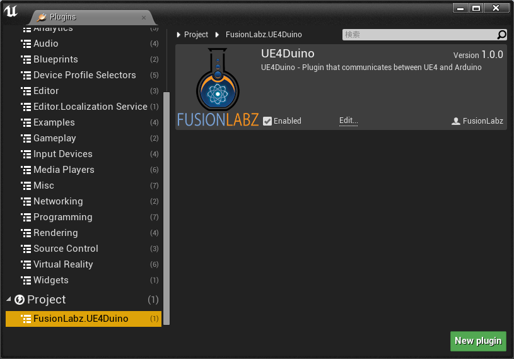The image size is (514, 359).
Task: Select the Blueprints plugin category
Action: click(x=83, y=59)
